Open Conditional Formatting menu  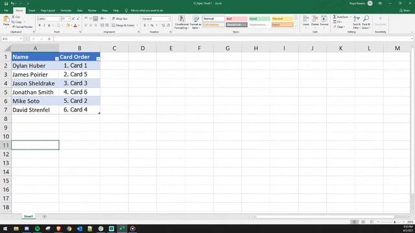[x=182, y=22]
